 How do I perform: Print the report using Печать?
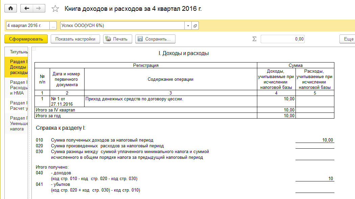click(118, 39)
